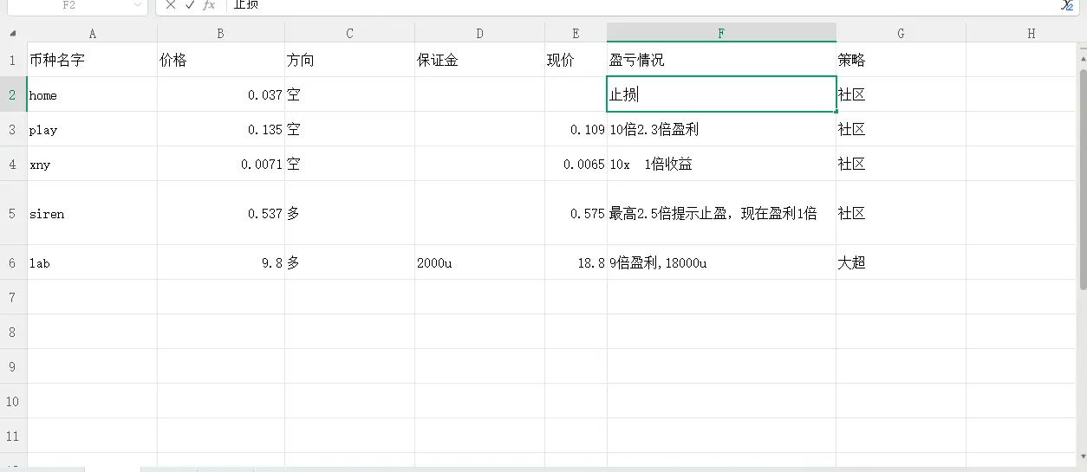
Task: Select row 5 header
Action: [x=13, y=213]
